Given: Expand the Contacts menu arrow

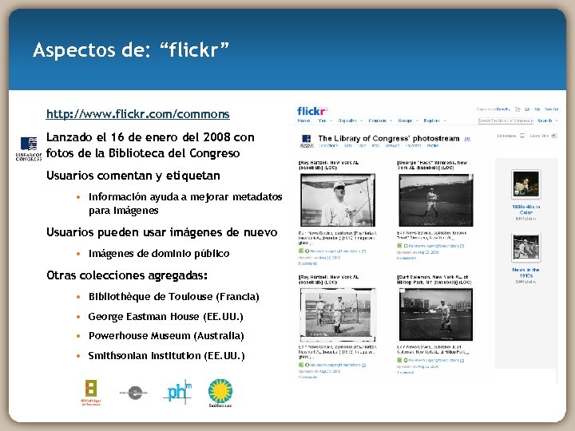Looking at the screenshot, I should point(391,121).
